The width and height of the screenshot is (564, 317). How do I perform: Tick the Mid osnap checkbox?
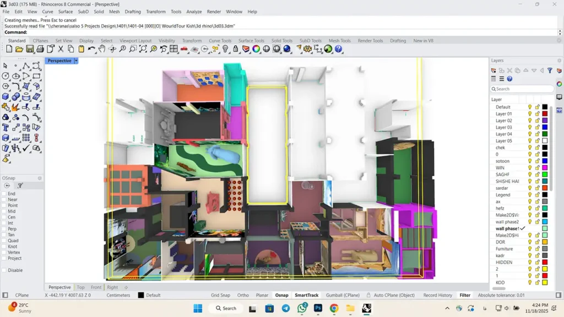pos(4,211)
